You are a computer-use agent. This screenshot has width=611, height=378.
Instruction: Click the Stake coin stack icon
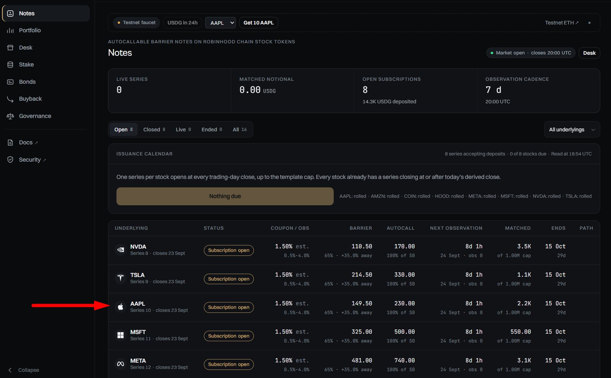(x=10, y=65)
